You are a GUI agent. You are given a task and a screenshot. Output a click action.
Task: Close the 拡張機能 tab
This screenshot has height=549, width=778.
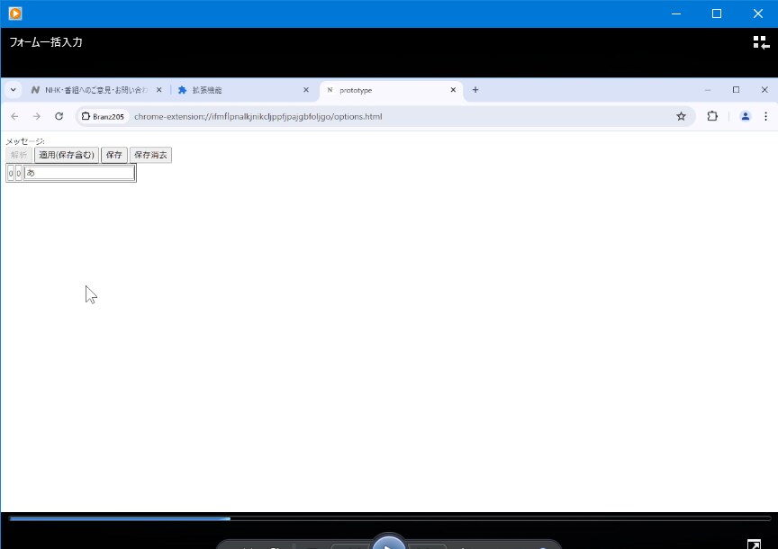pyautogui.click(x=305, y=90)
